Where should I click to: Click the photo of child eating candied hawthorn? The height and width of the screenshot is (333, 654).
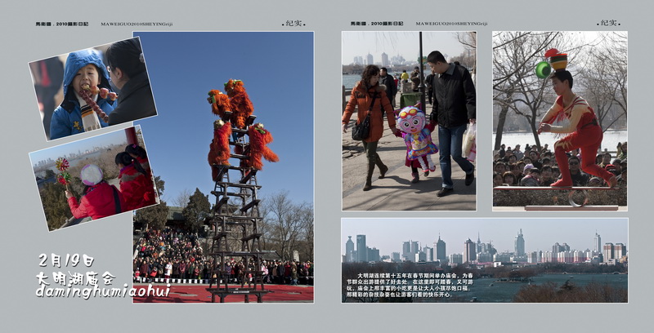point(92,88)
